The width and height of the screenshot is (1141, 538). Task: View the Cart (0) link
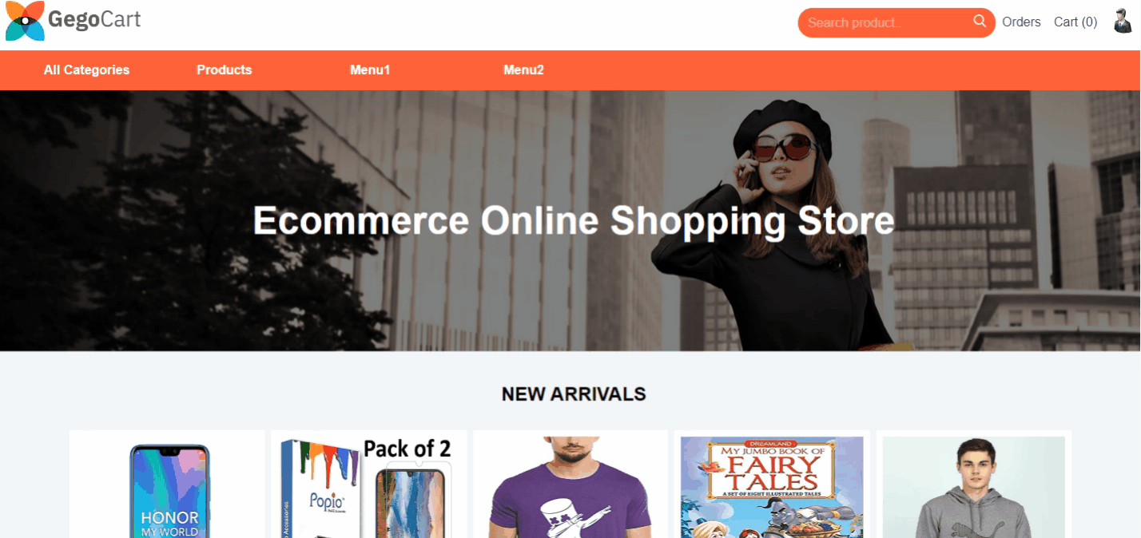tap(1075, 22)
